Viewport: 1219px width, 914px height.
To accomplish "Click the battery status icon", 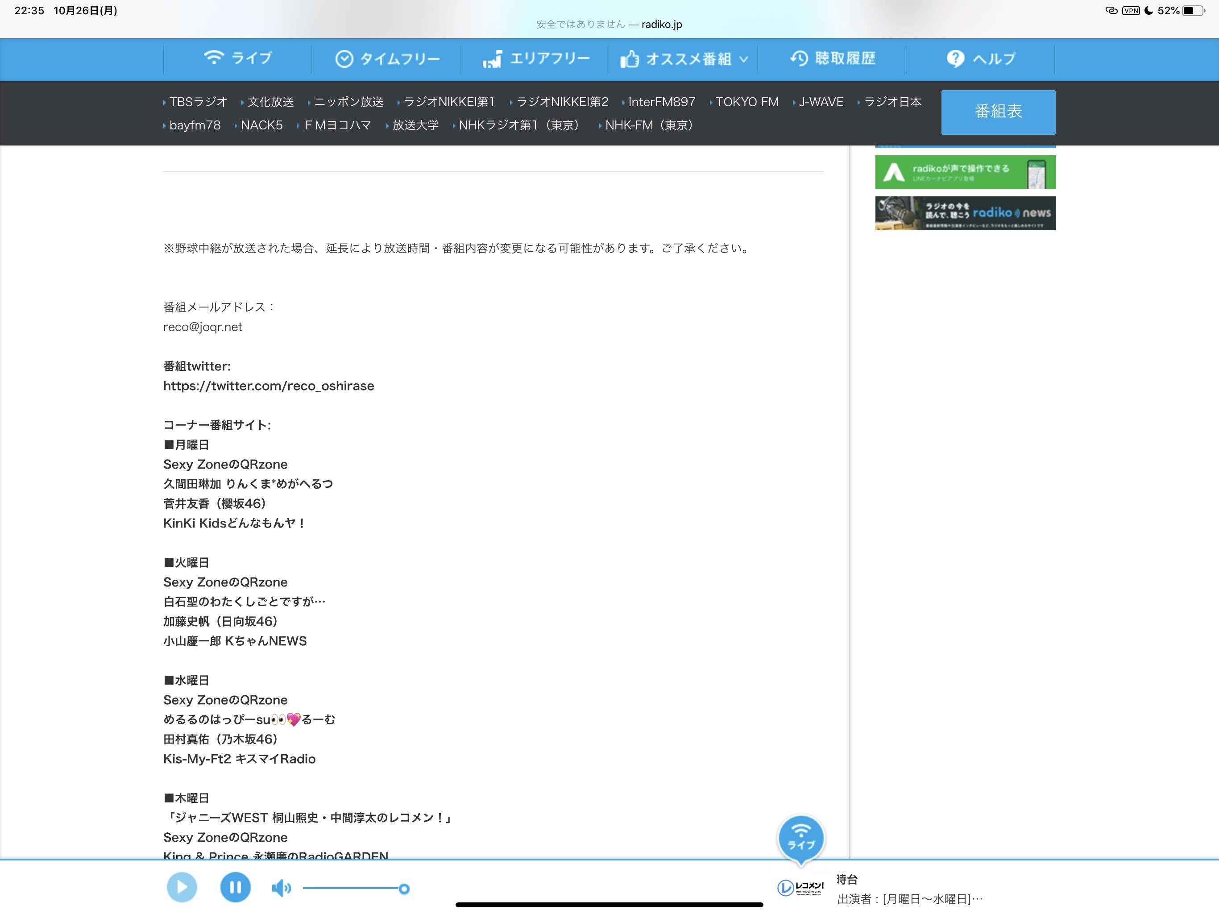I will coord(1193,10).
